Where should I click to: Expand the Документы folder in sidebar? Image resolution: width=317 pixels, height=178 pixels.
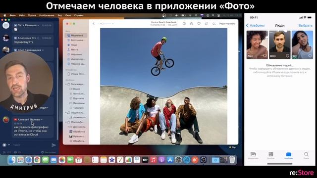(68, 127)
